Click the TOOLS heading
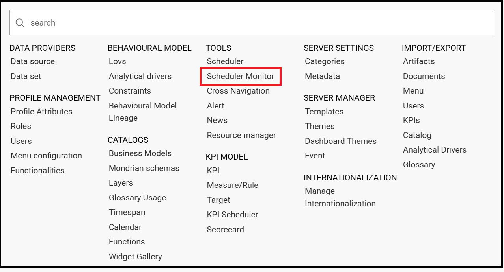 218,48
